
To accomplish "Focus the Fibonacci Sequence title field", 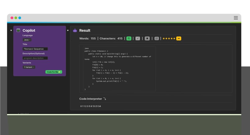I will (x=35, y=49).
